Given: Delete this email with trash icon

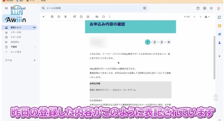Looking at the screenshot, I should (65, 17).
